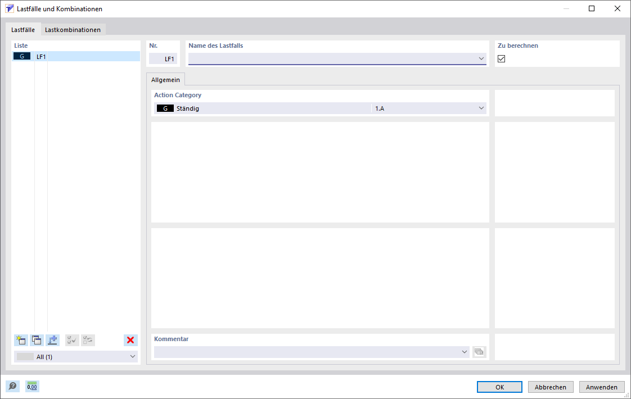631x399 pixels.
Task: Create a new load case with star icon
Action: point(21,341)
